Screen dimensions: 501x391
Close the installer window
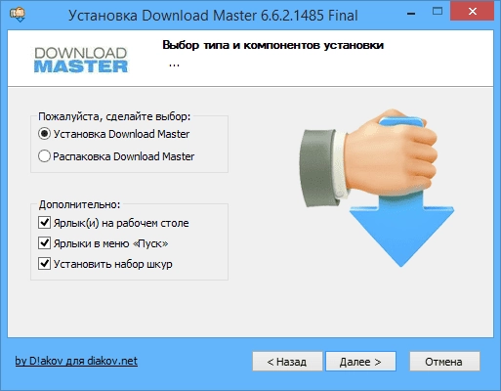pyautogui.click(x=472, y=12)
